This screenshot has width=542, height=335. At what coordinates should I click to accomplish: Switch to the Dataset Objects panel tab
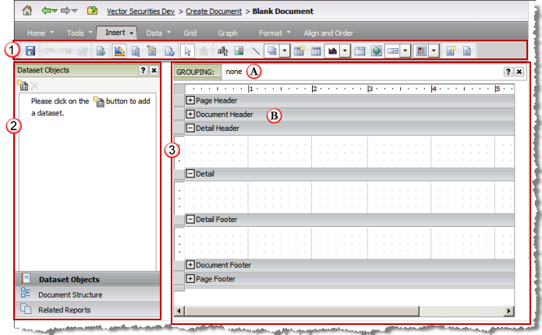pyautogui.click(x=88, y=279)
